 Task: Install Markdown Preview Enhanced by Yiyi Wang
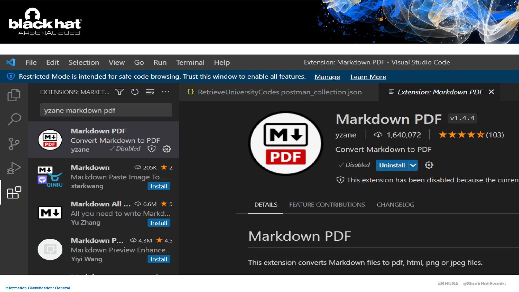tap(159, 259)
